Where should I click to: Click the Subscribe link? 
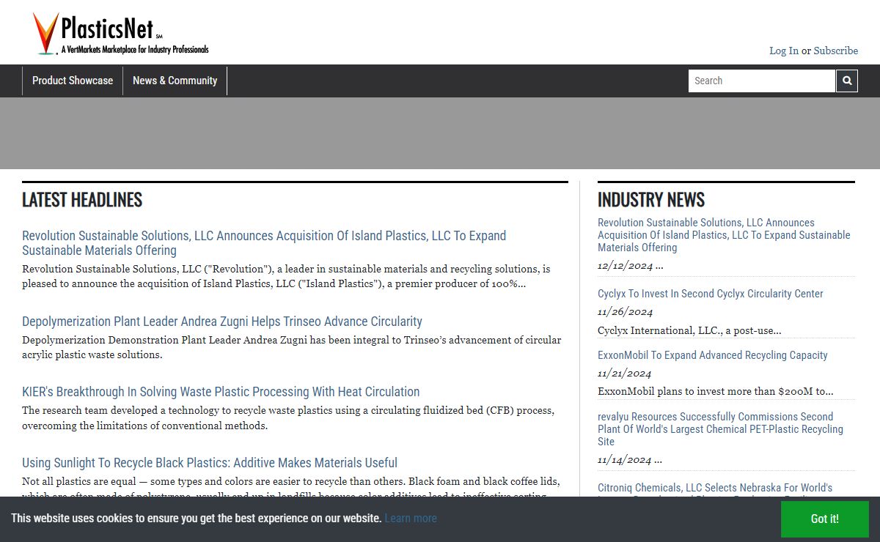835,51
